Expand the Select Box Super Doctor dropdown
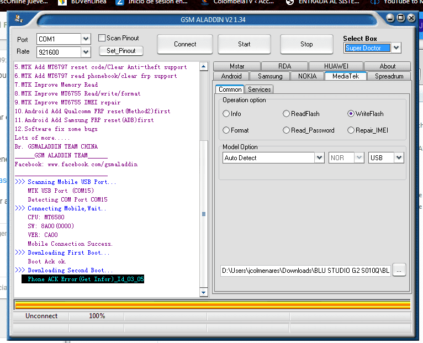This screenshot has width=423, height=343. (x=396, y=48)
